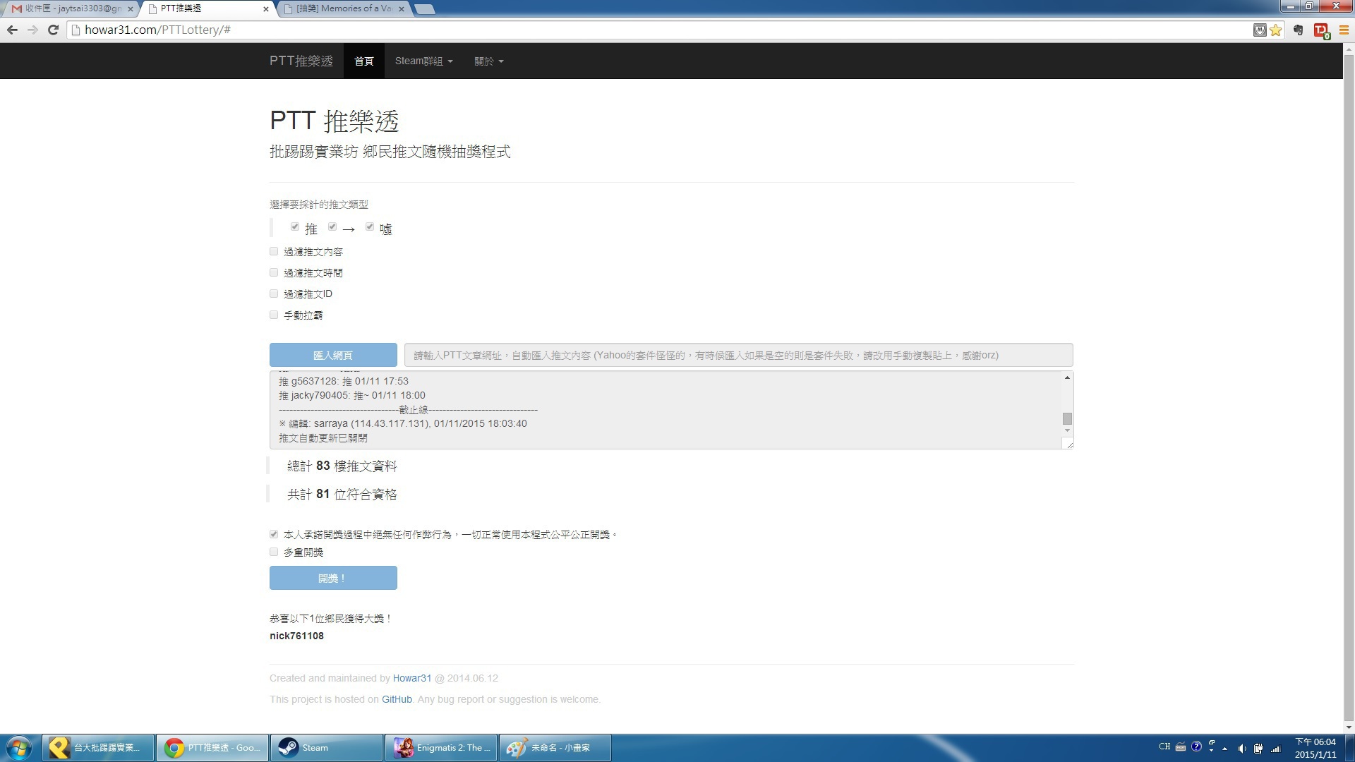Click the browser reload icon
The height and width of the screenshot is (762, 1355).
coord(53,30)
